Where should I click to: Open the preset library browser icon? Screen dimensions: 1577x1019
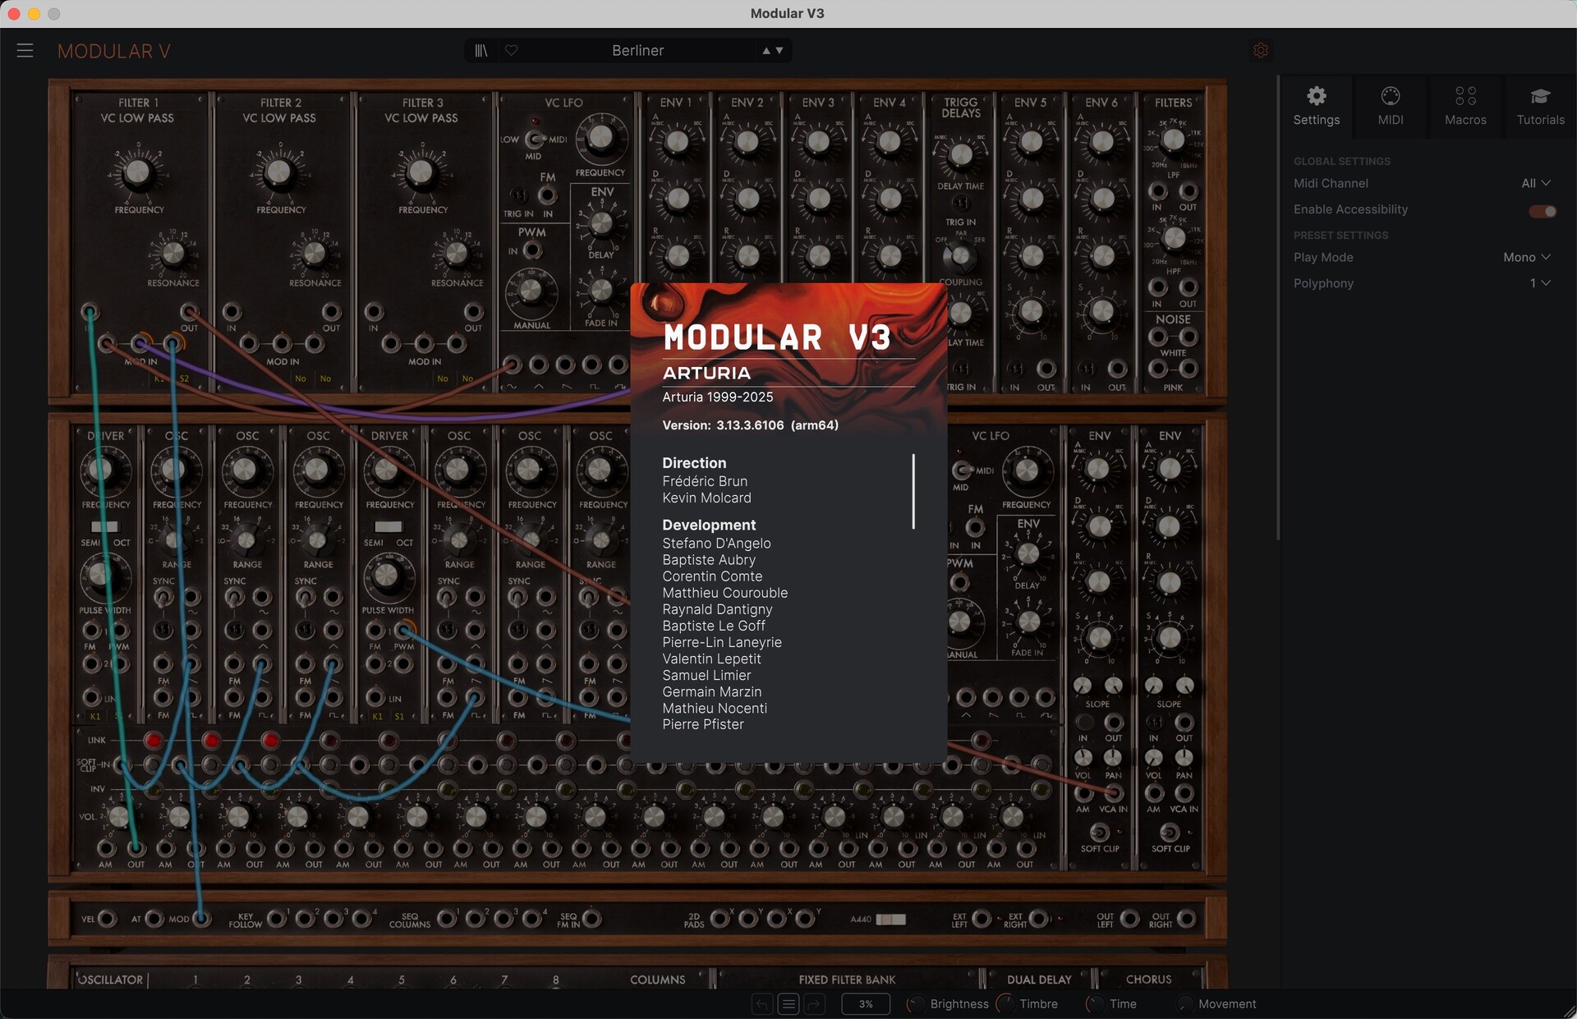481,51
